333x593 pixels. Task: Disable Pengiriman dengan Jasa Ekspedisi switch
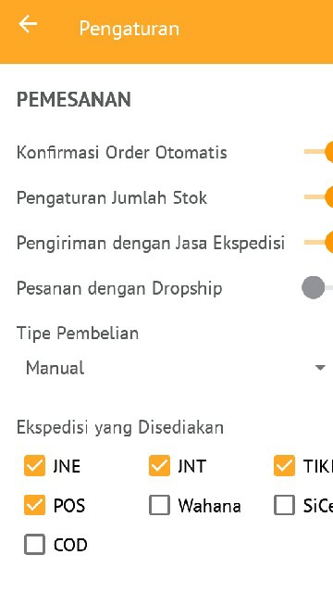tap(318, 243)
